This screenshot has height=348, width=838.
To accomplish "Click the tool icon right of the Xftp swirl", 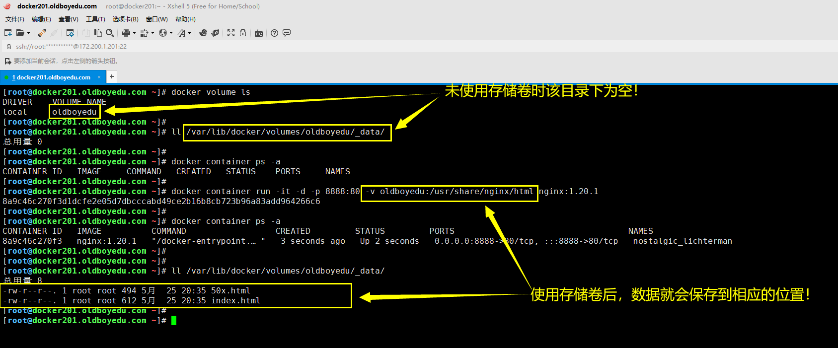I will (215, 33).
